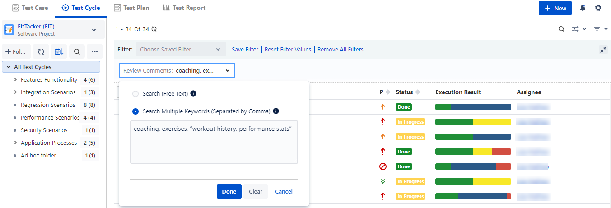Screen dimensions: 611x208
Task: Open the sidebar more options ellipsis
Action: (x=95, y=51)
